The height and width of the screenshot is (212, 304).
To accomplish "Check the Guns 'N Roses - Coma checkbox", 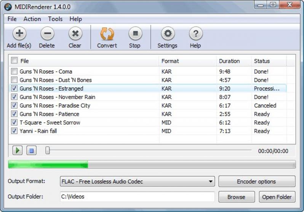I will click(x=14, y=71).
